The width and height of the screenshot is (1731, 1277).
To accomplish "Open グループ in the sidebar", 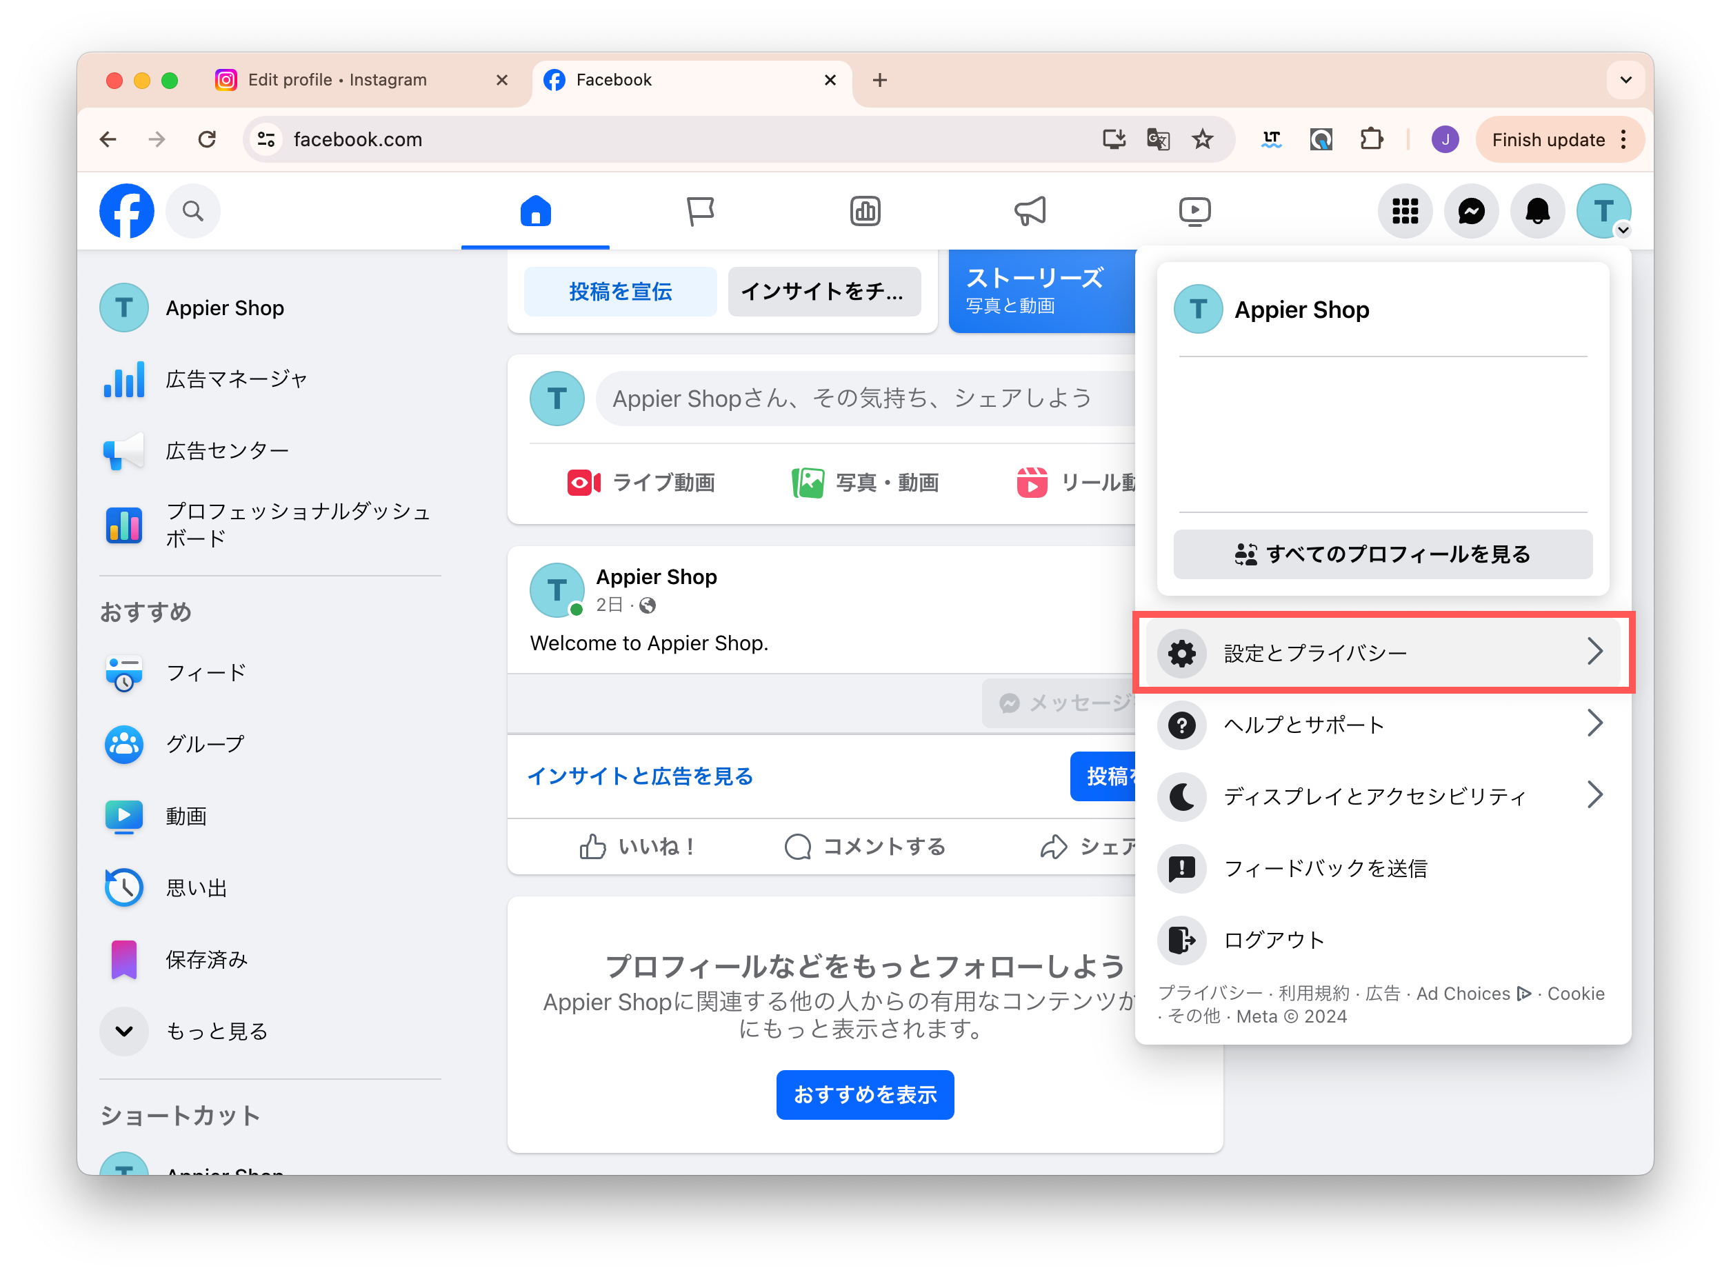I will (270, 745).
